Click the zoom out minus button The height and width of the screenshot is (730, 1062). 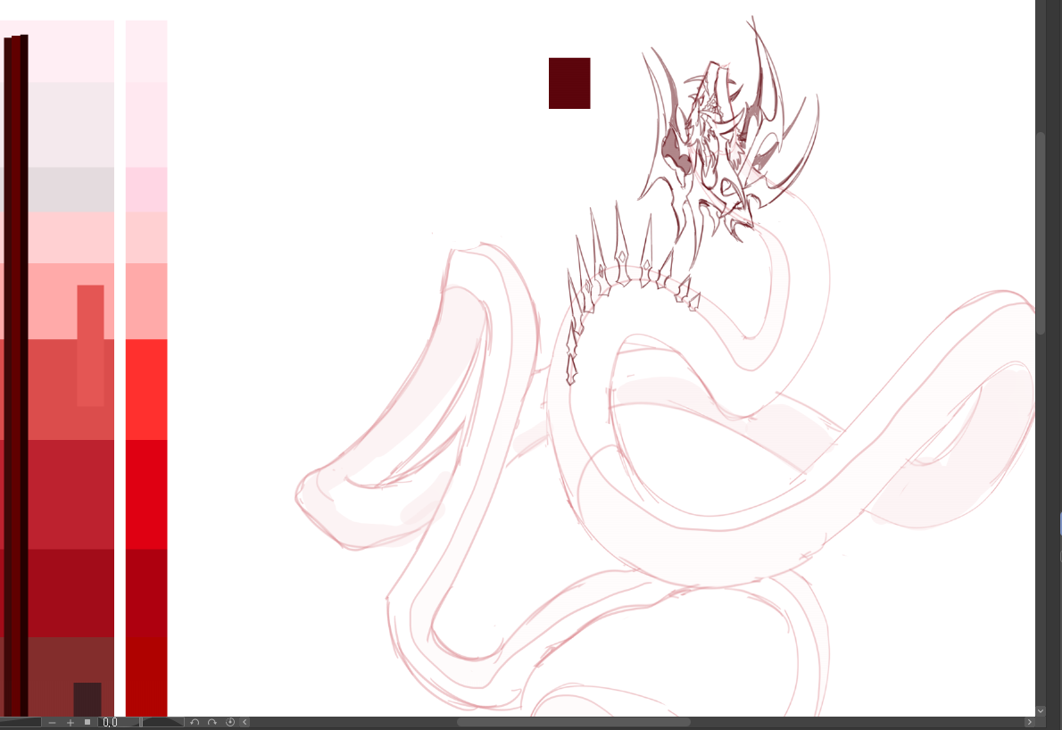click(x=53, y=722)
